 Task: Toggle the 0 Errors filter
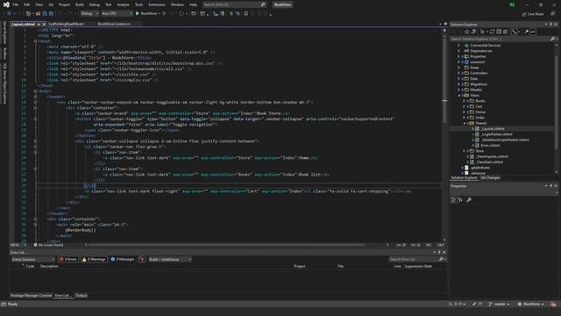pyautogui.click(x=68, y=260)
